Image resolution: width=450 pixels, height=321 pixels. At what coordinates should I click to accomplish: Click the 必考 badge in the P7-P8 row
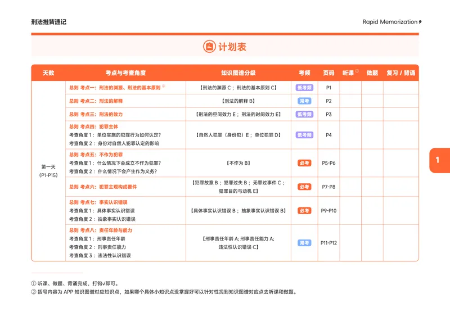click(304, 187)
